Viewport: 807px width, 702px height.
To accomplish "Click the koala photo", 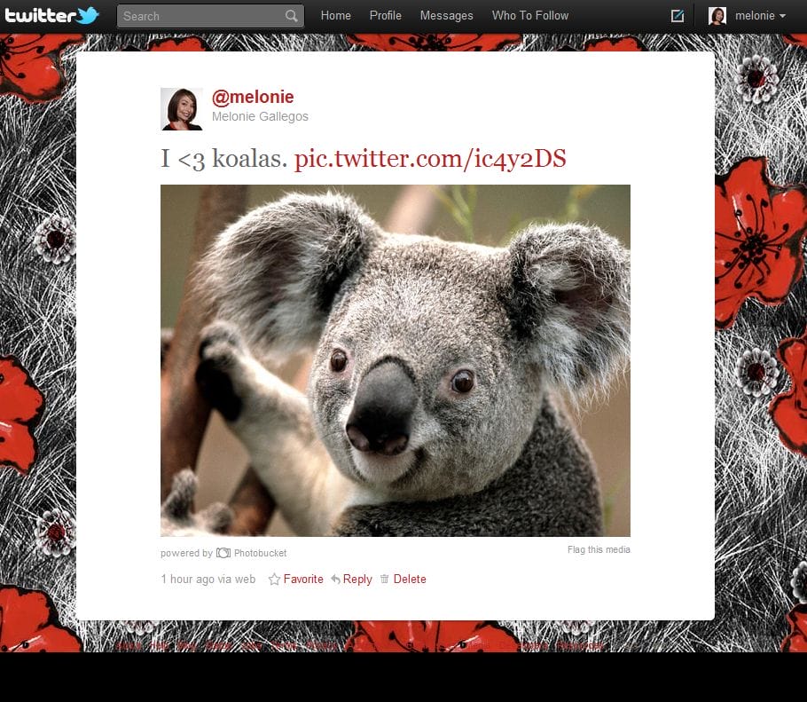I will tap(395, 359).
